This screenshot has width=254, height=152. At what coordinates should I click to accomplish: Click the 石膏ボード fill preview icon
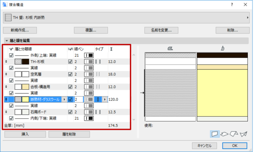point(18,112)
